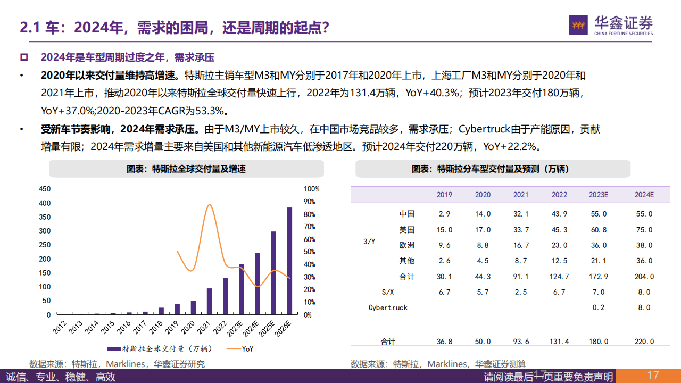681x383 pixels.
Task: Click the 华鑫证券 China Fortune Securities logo
Action: pyautogui.click(x=611, y=25)
